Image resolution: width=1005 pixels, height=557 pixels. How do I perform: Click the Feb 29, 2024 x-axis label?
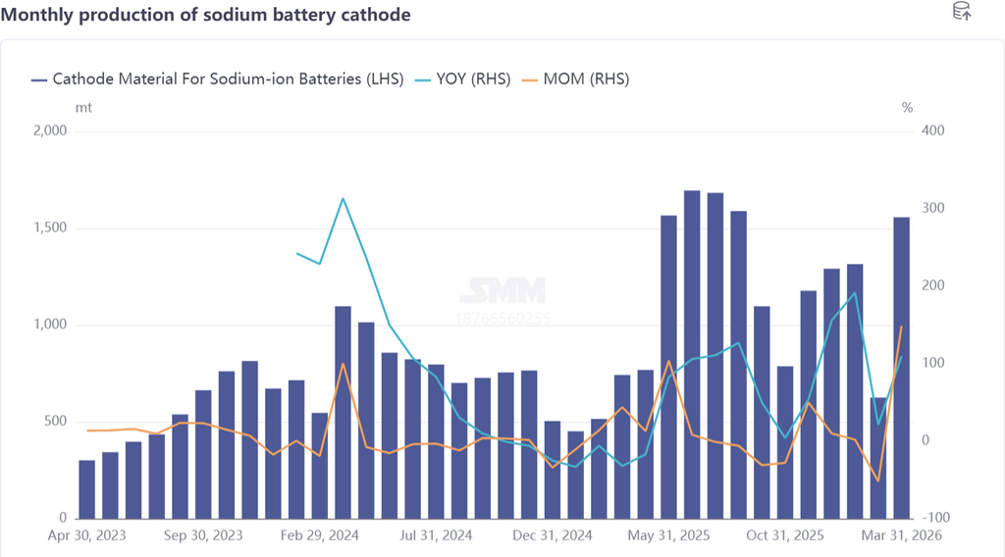pos(320,535)
